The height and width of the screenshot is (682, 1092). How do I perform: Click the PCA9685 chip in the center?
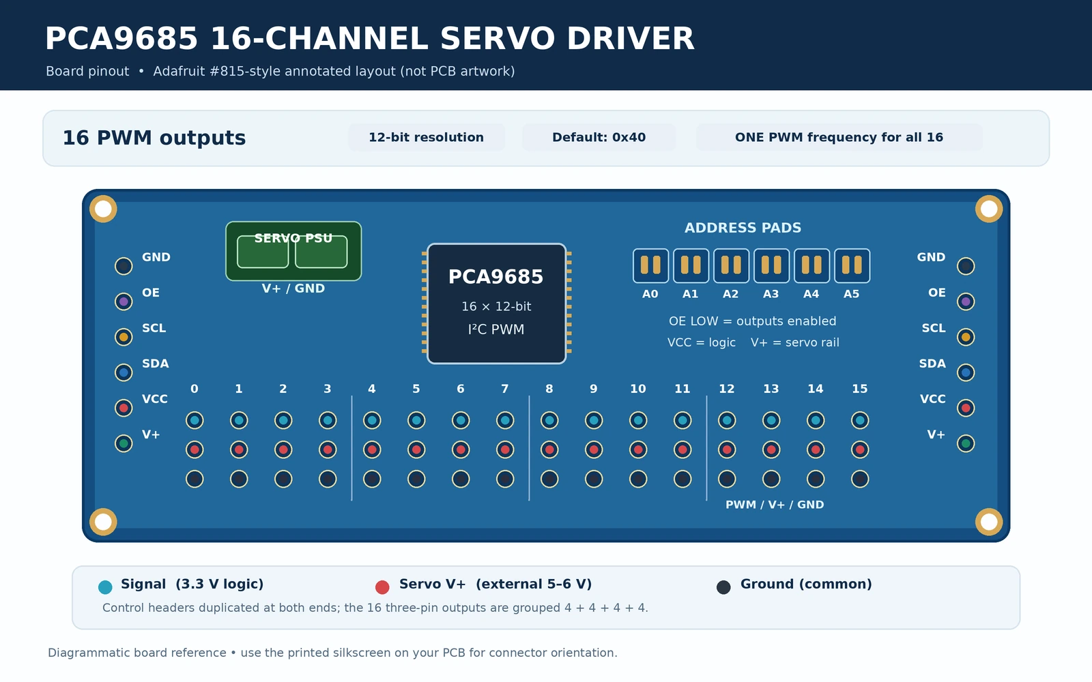tap(497, 303)
